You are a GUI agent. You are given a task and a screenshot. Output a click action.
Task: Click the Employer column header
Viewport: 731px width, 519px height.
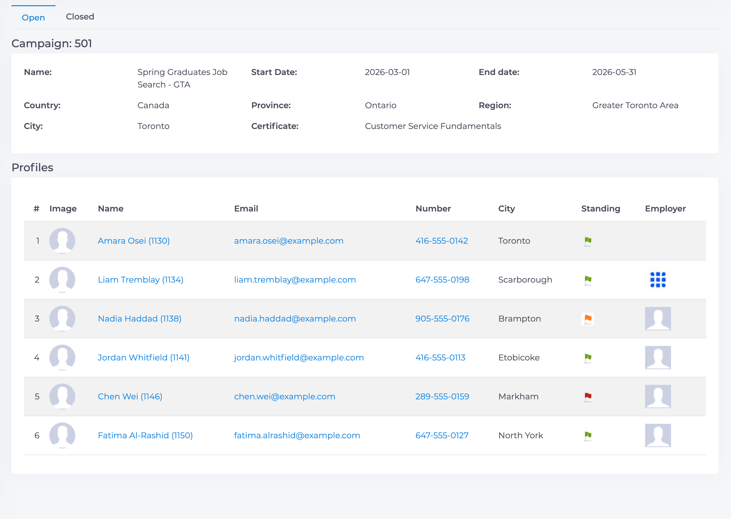(x=666, y=209)
